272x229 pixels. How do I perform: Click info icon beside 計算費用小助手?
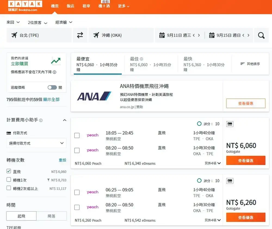point(41,120)
